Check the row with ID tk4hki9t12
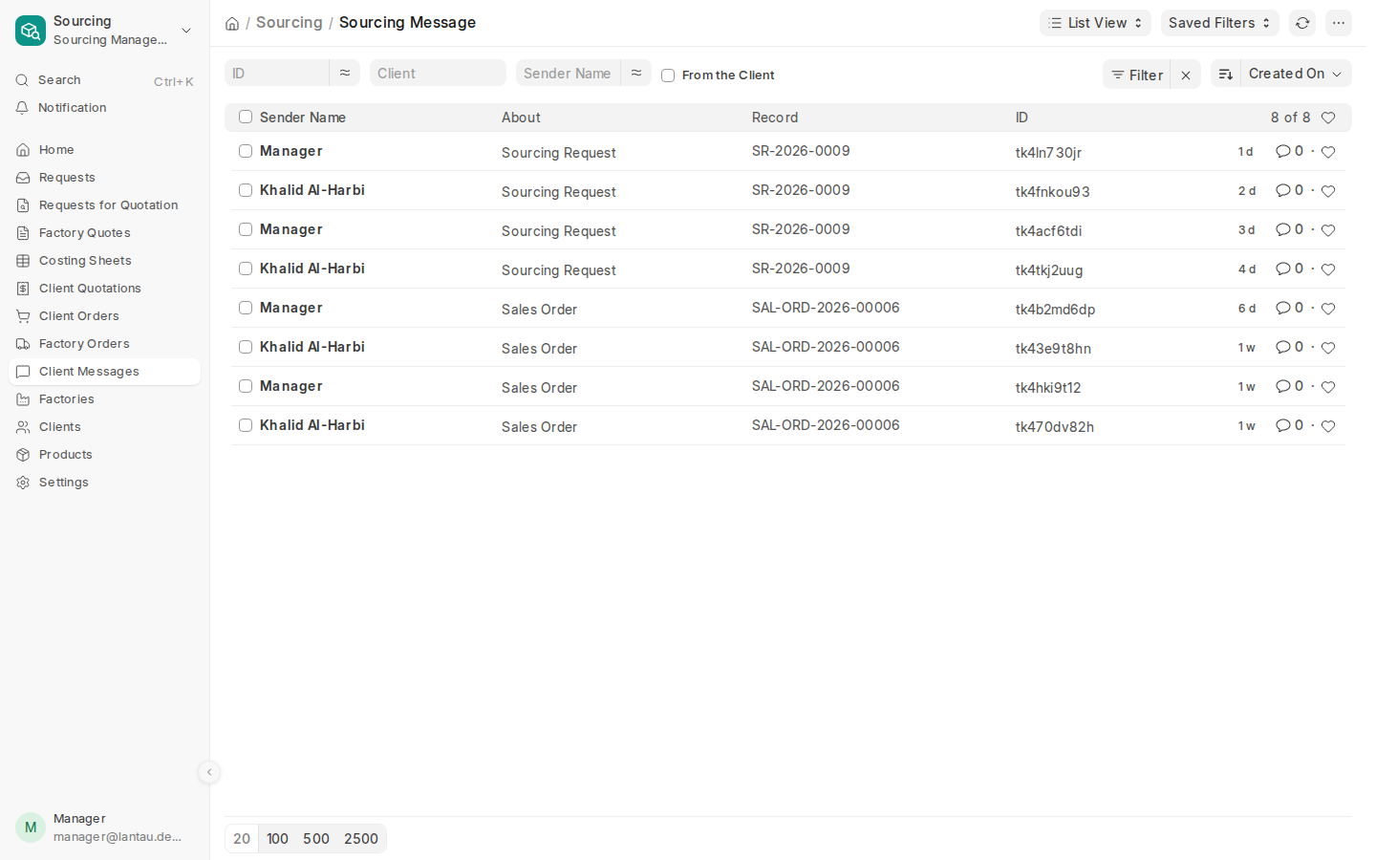This screenshot has height=860, width=1376. coord(246,386)
